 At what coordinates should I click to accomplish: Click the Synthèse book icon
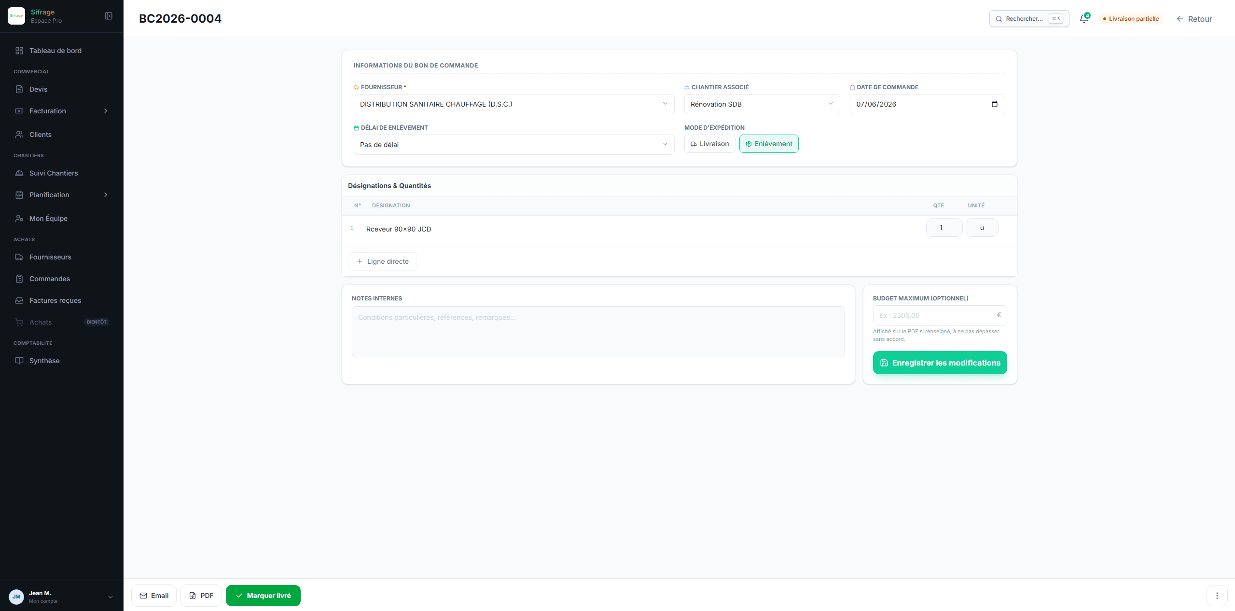(19, 361)
